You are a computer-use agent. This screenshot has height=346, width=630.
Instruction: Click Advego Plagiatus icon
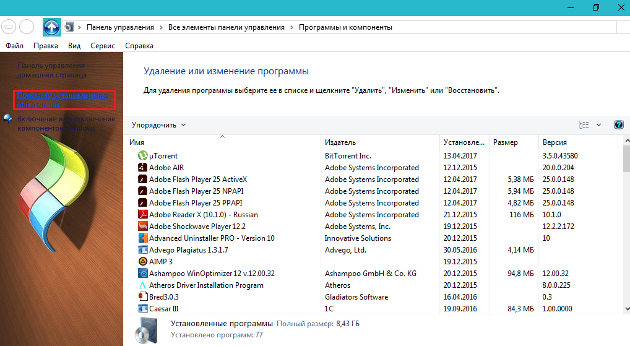click(142, 249)
